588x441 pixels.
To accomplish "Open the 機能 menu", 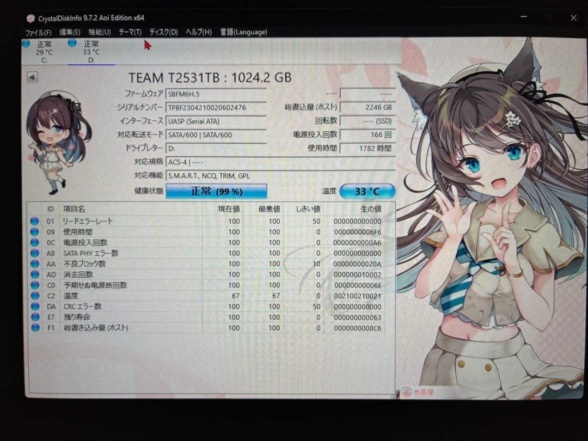I will click(100, 32).
